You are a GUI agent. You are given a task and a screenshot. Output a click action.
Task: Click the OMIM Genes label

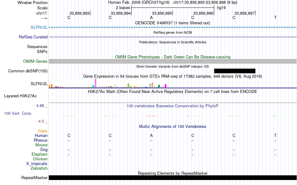tap(35, 61)
